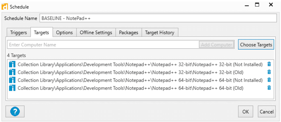
Task: Click the Choose Targets button
Action: 256,44
